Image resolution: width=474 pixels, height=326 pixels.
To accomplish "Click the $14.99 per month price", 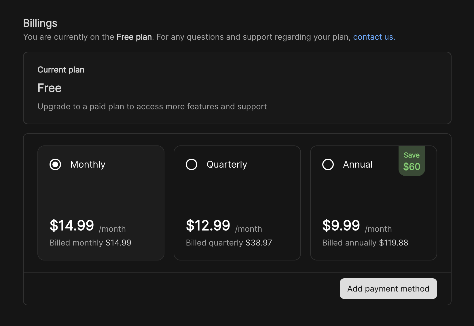I will [x=72, y=225].
